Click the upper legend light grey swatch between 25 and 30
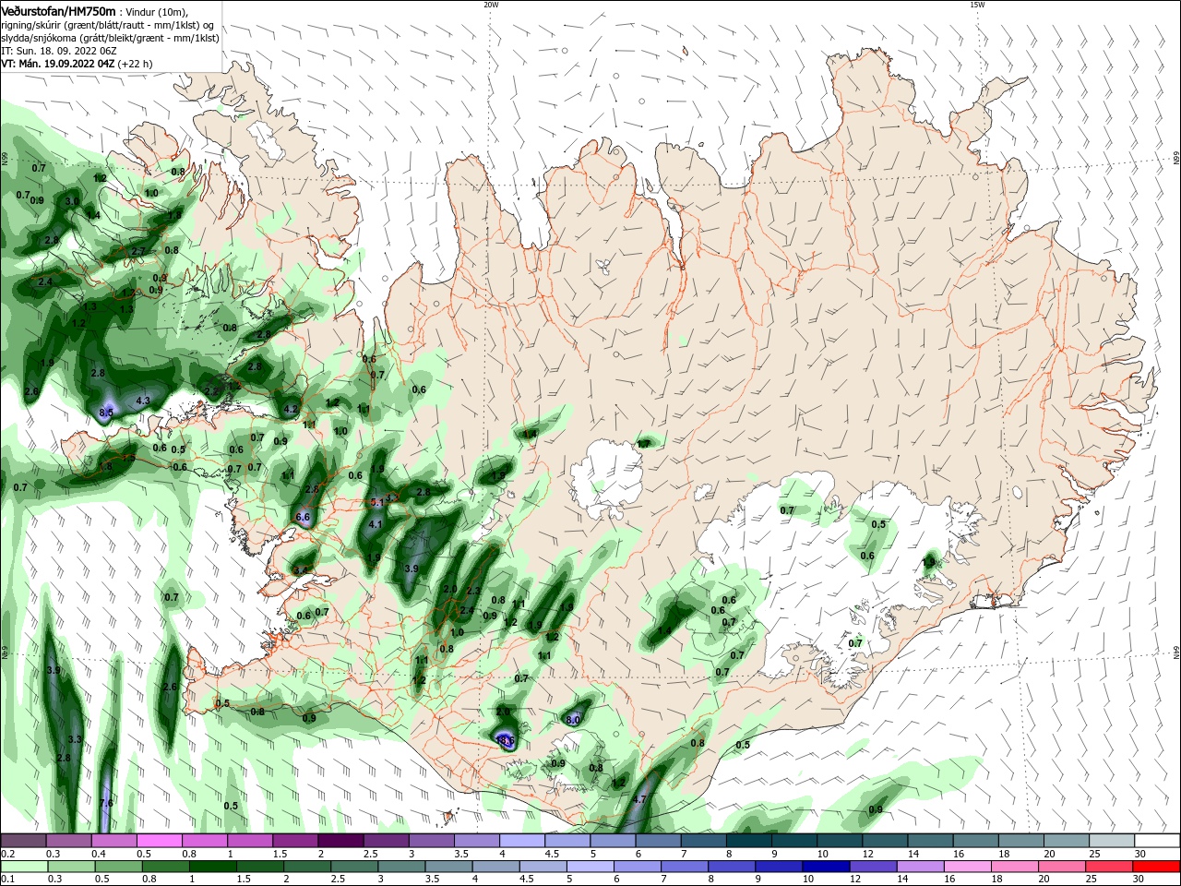This screenshot has height=886, width=1181. [x=1110, y=841]
